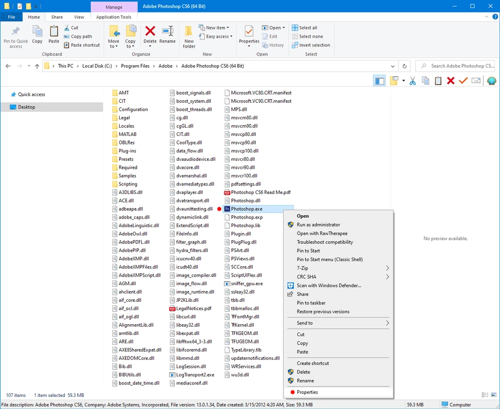Select Photoshop CS6 Read Me.pdf file
The image size is (500, 409).
tap(257, 192)
